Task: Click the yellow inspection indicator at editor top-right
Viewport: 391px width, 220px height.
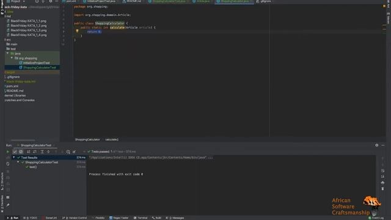Action: pyautogui.click(x=384, y=6)
